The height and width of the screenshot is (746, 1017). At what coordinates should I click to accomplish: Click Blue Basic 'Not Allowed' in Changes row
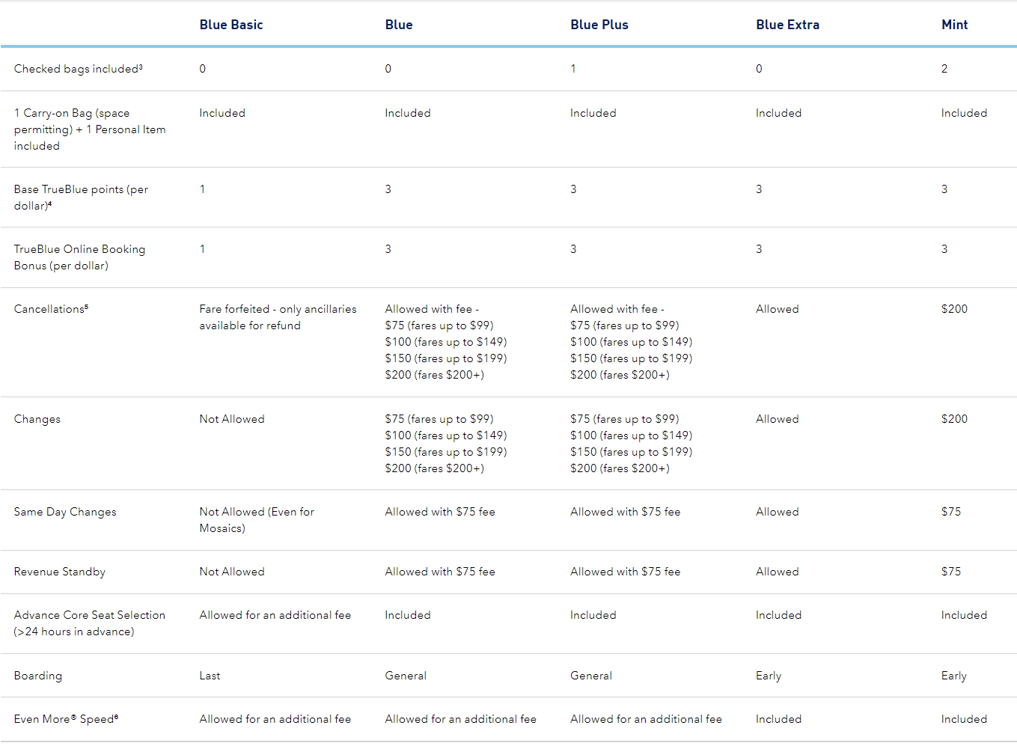(232, 419)
